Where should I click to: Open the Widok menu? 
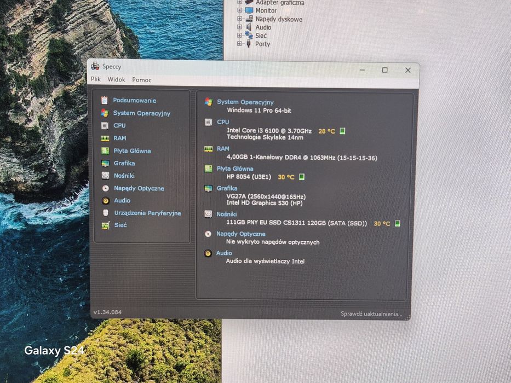[x=116, y=79]
